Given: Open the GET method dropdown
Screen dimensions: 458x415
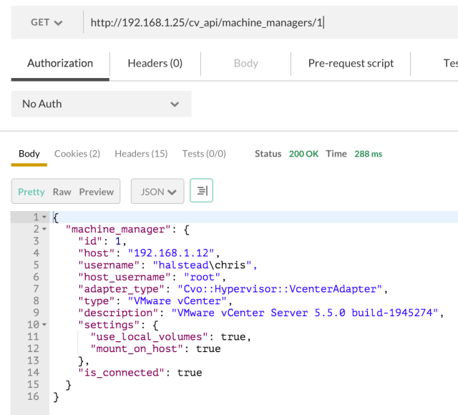Looking at the screenshot, I should [x=47, y=22].
